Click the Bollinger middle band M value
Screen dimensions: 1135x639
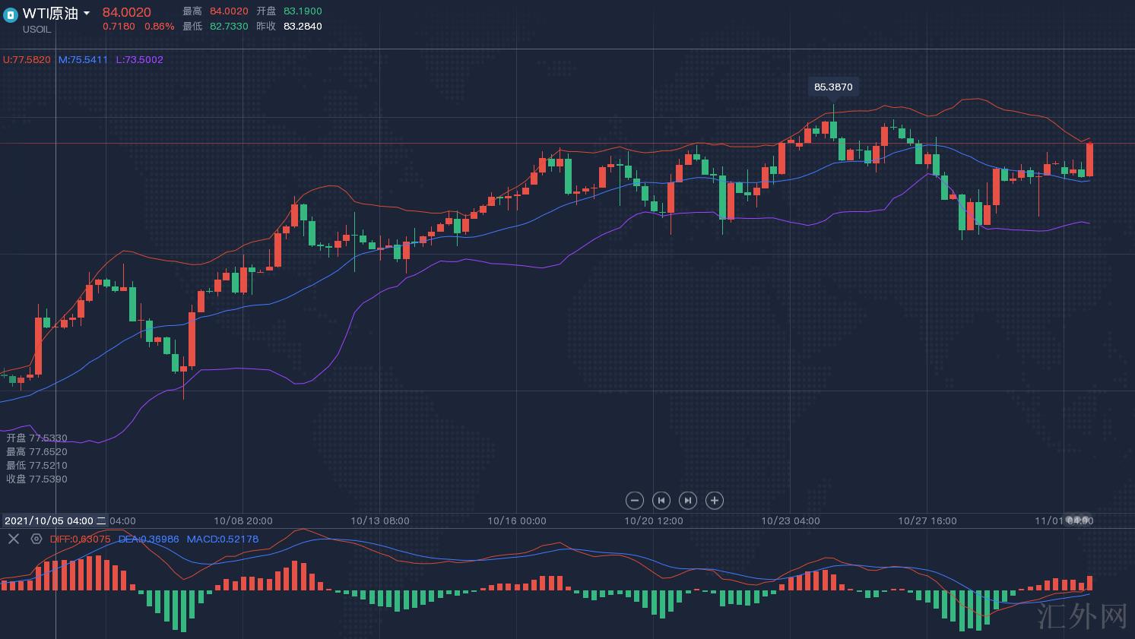pos(83,59)
